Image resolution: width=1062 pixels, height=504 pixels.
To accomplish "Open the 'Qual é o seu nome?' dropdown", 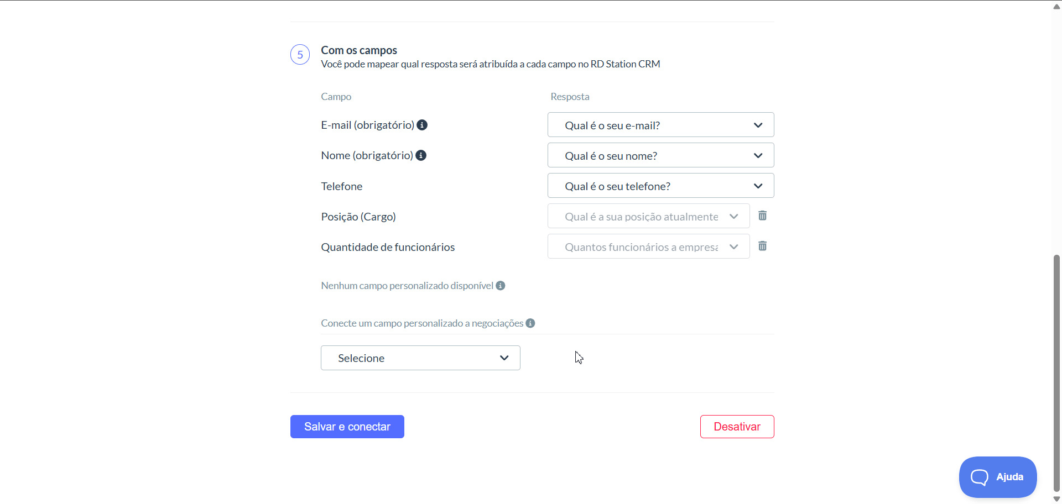I will (660, 155).
